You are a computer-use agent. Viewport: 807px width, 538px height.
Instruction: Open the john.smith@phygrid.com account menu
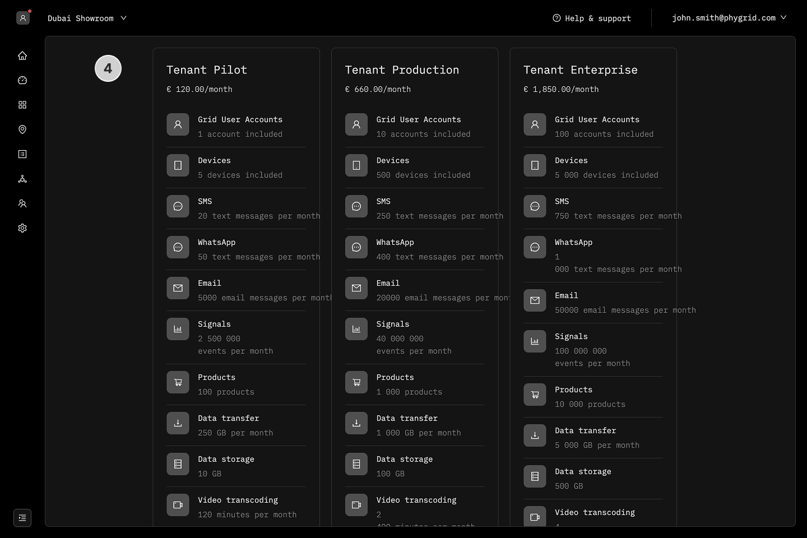click(729, 18)
